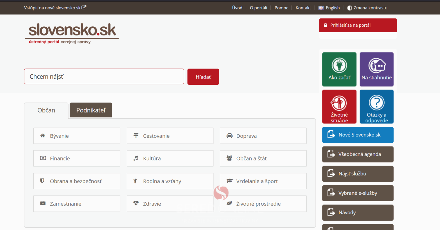Screen dimensions: 440x230
Task: Switch language to English
Action: point(329,8)
